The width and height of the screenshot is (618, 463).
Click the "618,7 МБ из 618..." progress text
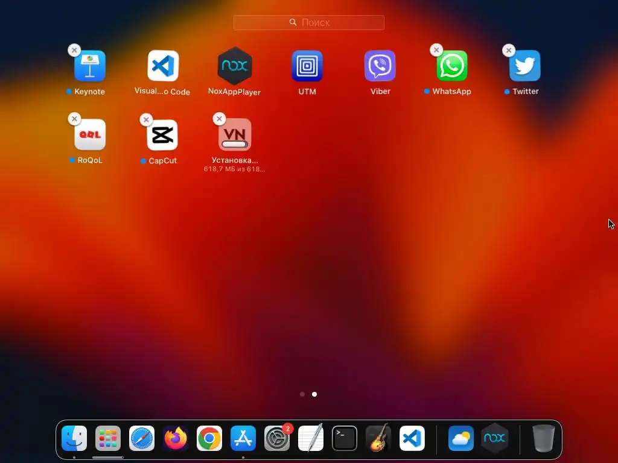(x=235, y=169)
